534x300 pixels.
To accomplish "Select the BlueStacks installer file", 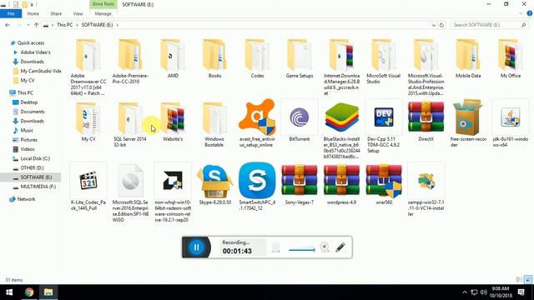I will 341,129.
